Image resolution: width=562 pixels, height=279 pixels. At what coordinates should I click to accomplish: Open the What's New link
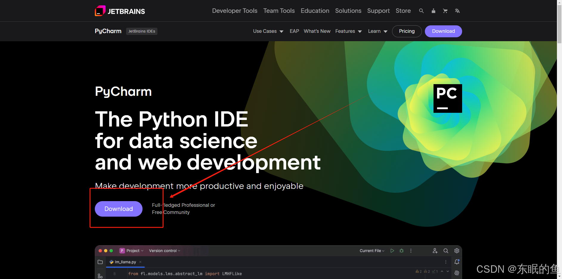coord(317,31)
